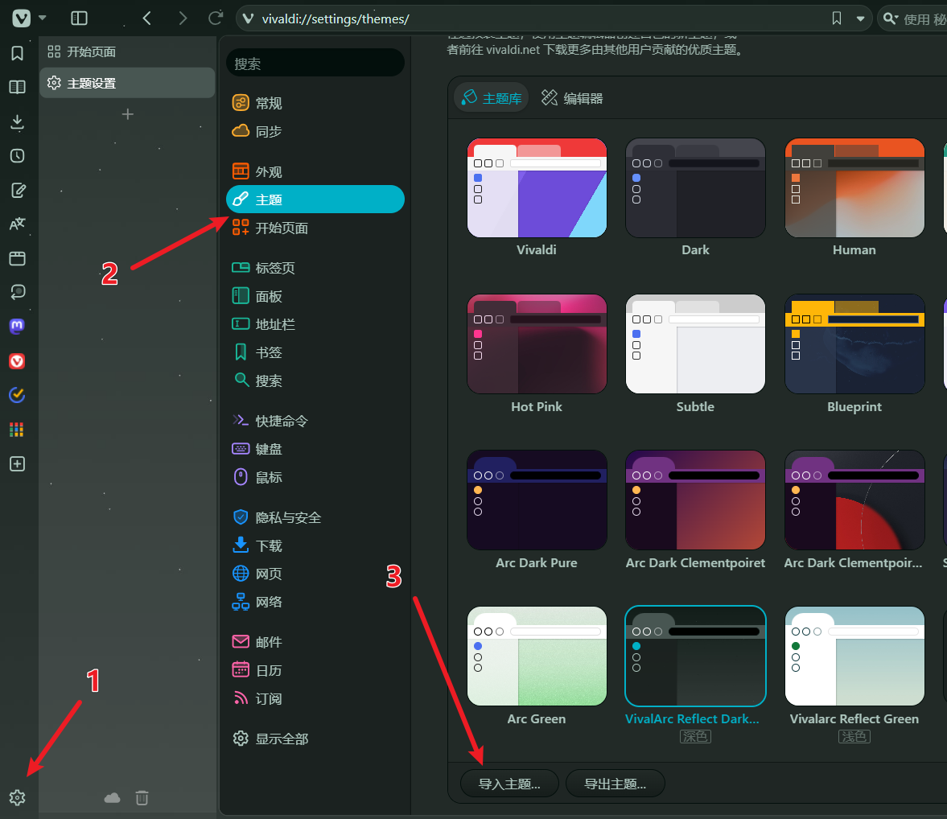
Task: Open settings via the gear icon
Action: (x=18, y=798)
